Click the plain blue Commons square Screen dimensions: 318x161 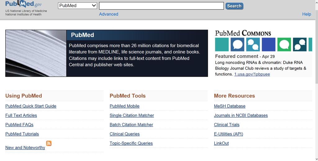[x=269, y=44]
